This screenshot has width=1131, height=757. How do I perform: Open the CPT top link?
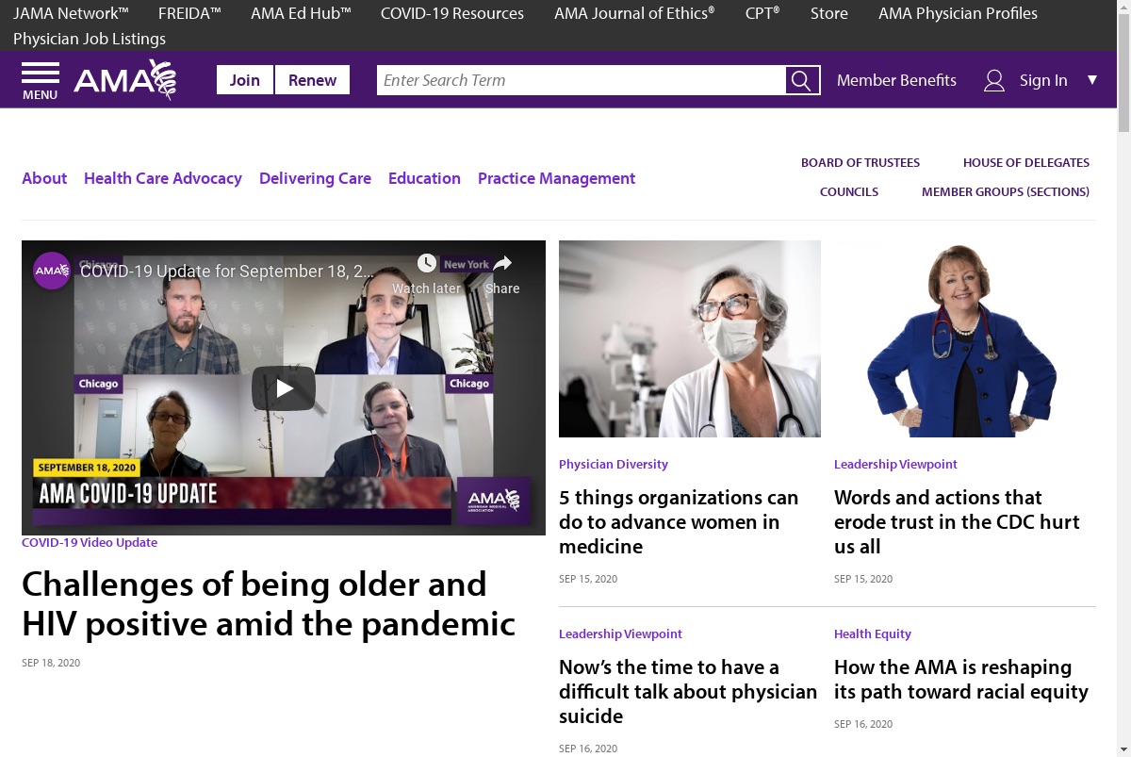[x=762, y=13]
